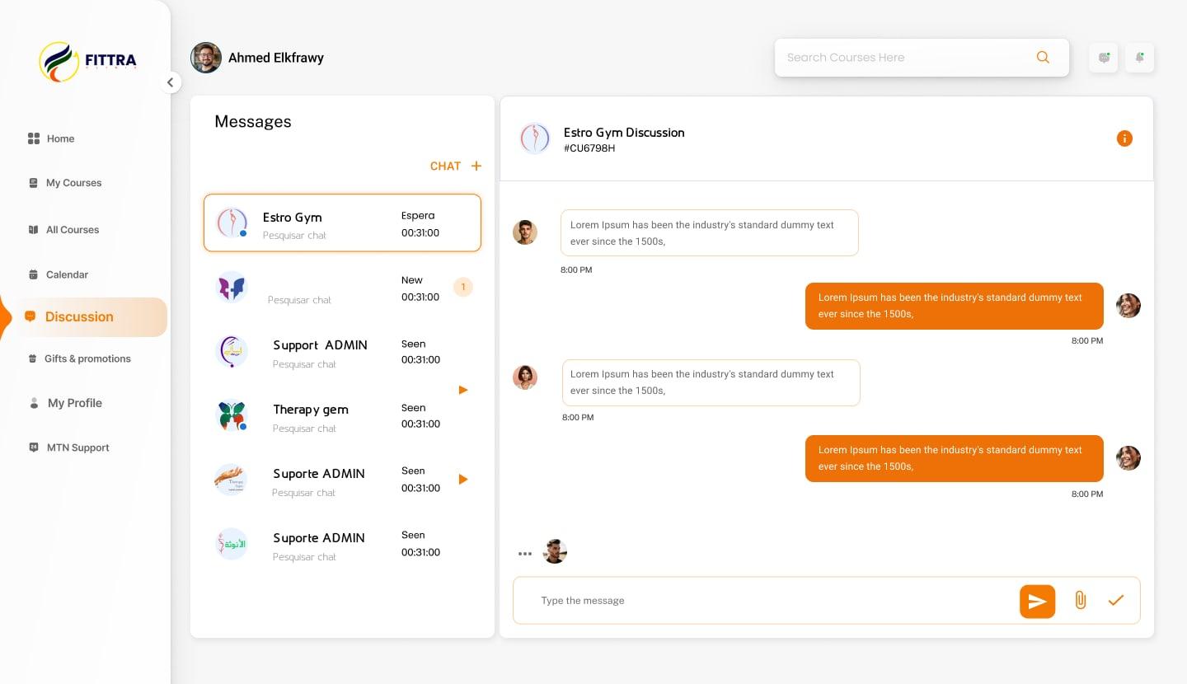Image resolution: width=1187 pixels, height=684 pixels.
Task: Attach a file with the paperclip icon
Action: 1081,601
